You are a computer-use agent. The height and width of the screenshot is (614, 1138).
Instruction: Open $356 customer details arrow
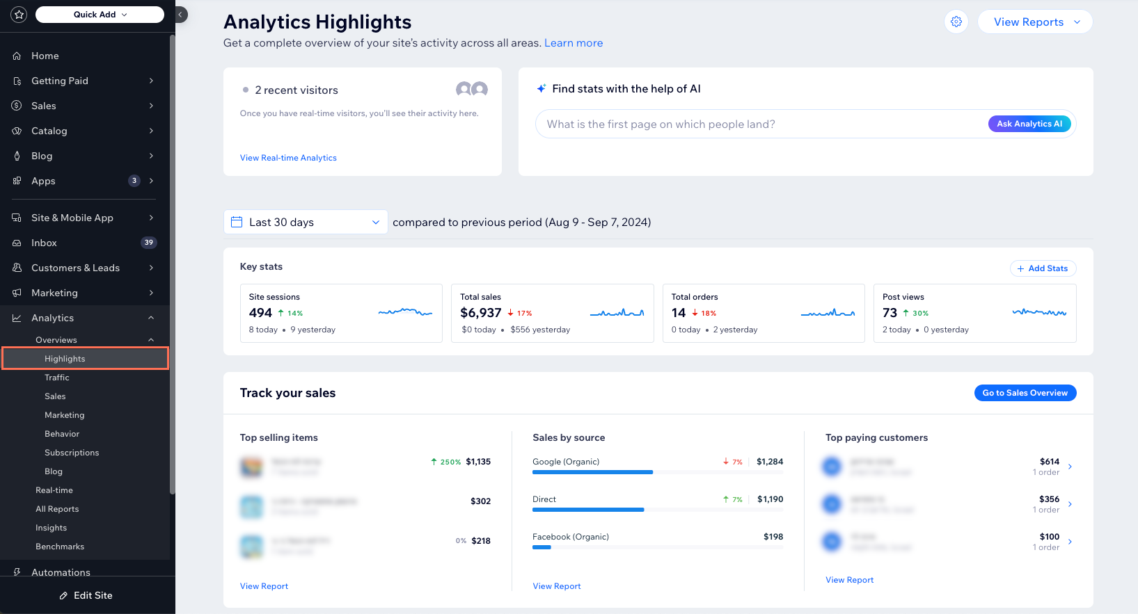[x=1070, y=504]
